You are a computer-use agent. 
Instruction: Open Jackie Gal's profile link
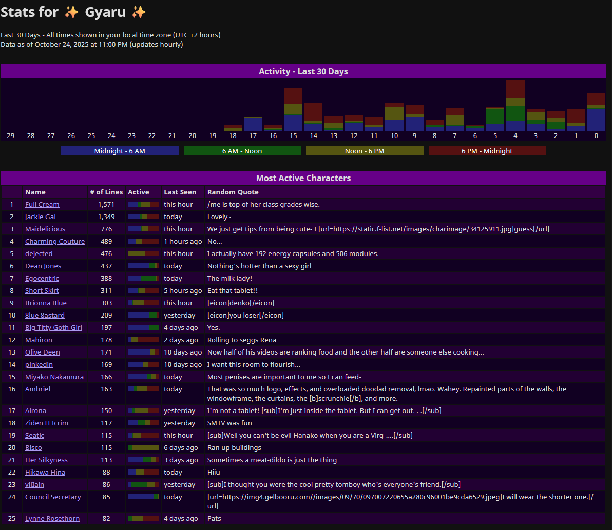(x=40, y=217)
